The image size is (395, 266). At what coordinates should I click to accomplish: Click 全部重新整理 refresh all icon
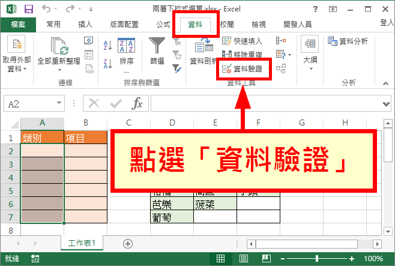[60, 46]
